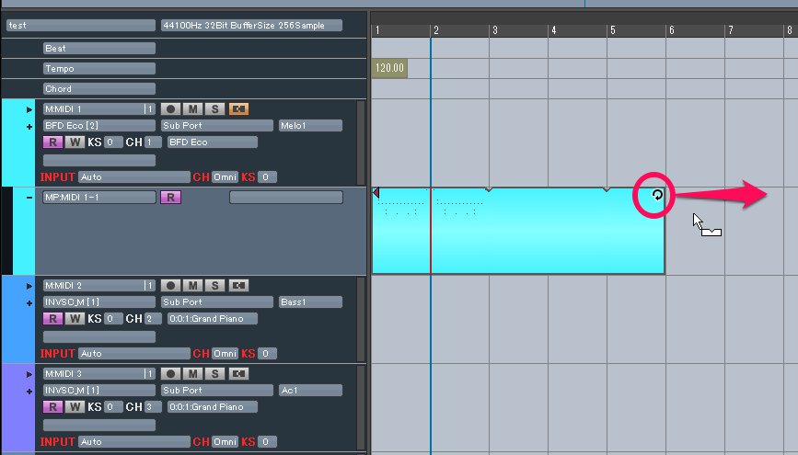798x455 pixels.
Task: Click the start triangle marker of the MIDI clip
Action: (376, 193)
